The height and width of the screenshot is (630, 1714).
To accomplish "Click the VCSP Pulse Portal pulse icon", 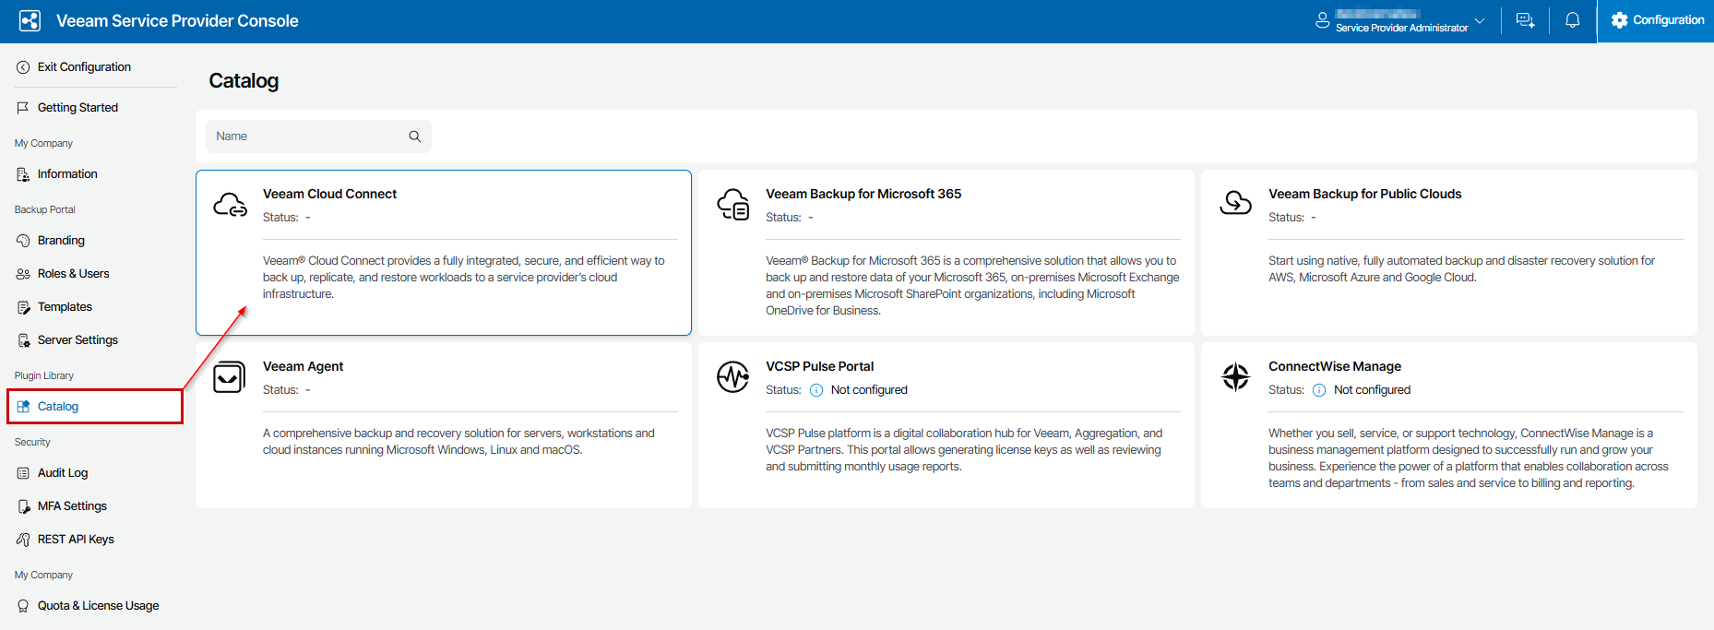I will tap(733, 376).
